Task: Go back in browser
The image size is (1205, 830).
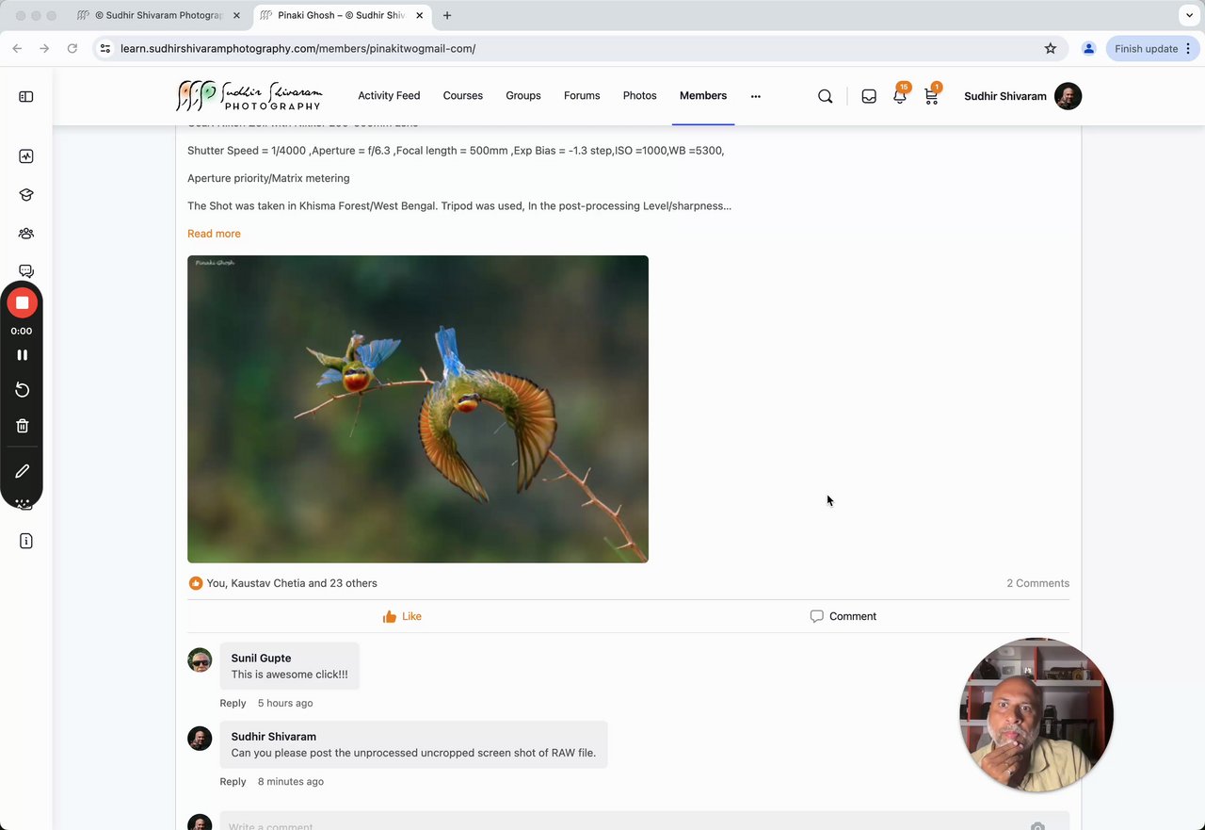Action: coord(17,48)
